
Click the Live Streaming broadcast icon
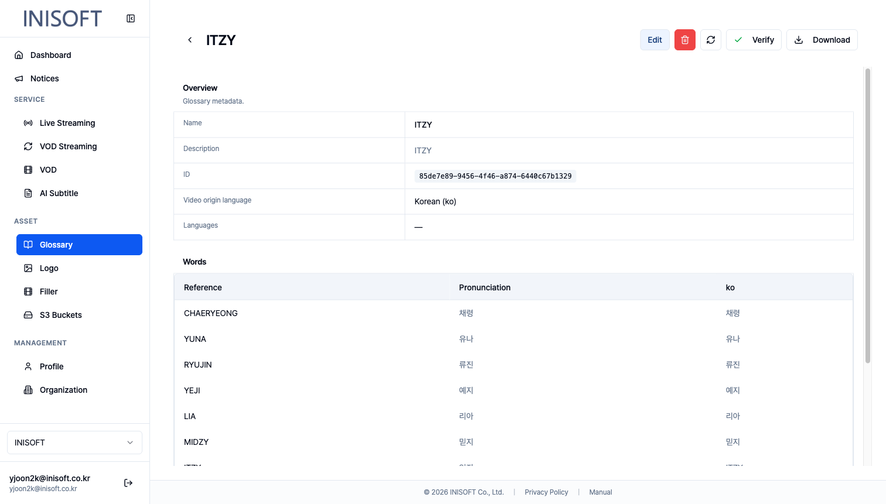pyautogui.click(x=28, y=123)
